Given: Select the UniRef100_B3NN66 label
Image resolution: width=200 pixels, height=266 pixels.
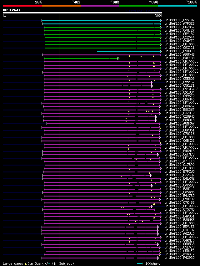Looking at the screenshot, I should pyautogui.click(x=179, y=220).
